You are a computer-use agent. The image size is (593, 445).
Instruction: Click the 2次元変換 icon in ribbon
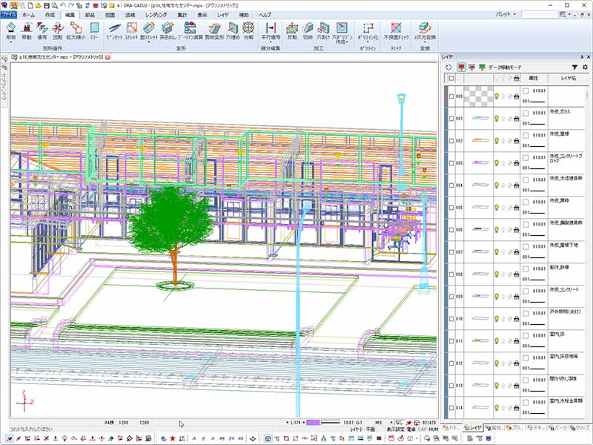425,28
